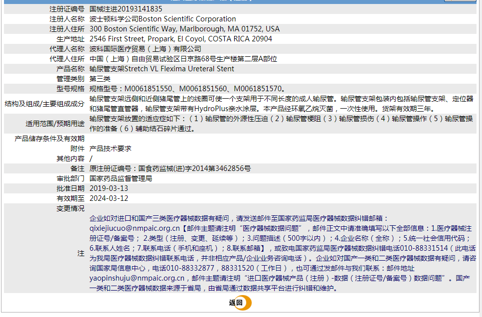Select approval date 2019-03-13
This screenshot has width=482, height=317.
tap(109, 188)
